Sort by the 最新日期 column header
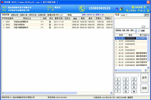 pyautogui.click(x=58, y=18)
